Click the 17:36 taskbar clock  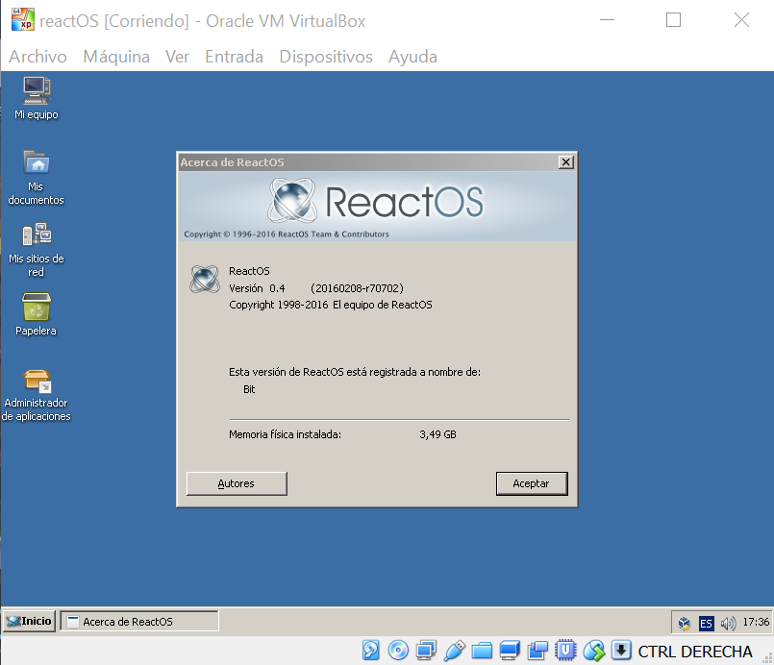[x=756, y=622]
